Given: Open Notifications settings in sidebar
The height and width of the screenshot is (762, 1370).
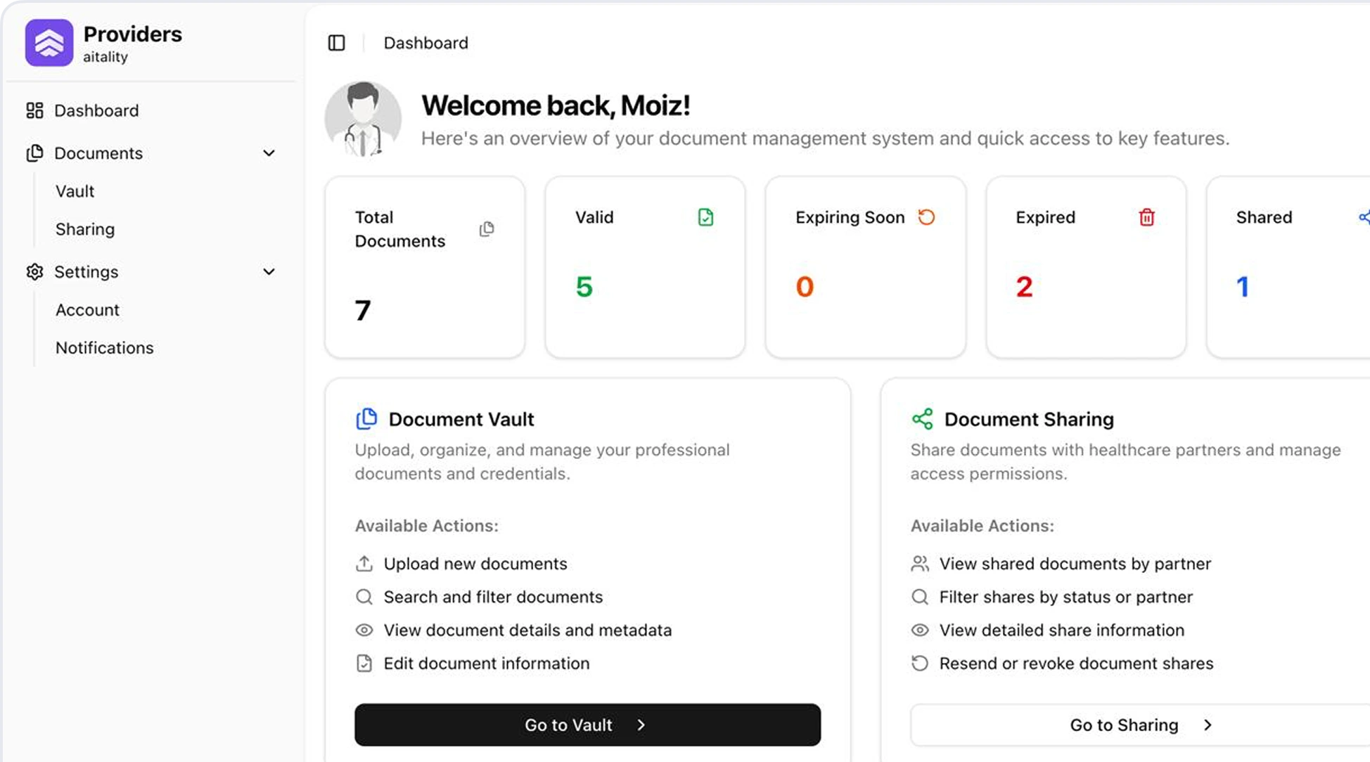Looking at the screenshot, I should 104,348.
